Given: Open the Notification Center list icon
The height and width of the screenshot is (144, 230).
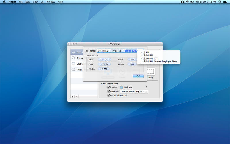Looking at the screenshot, I should click(226, 2).
